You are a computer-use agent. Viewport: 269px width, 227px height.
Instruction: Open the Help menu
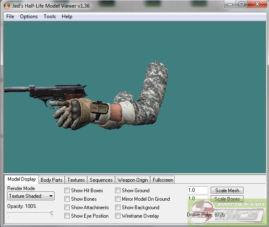coord(67,17)
